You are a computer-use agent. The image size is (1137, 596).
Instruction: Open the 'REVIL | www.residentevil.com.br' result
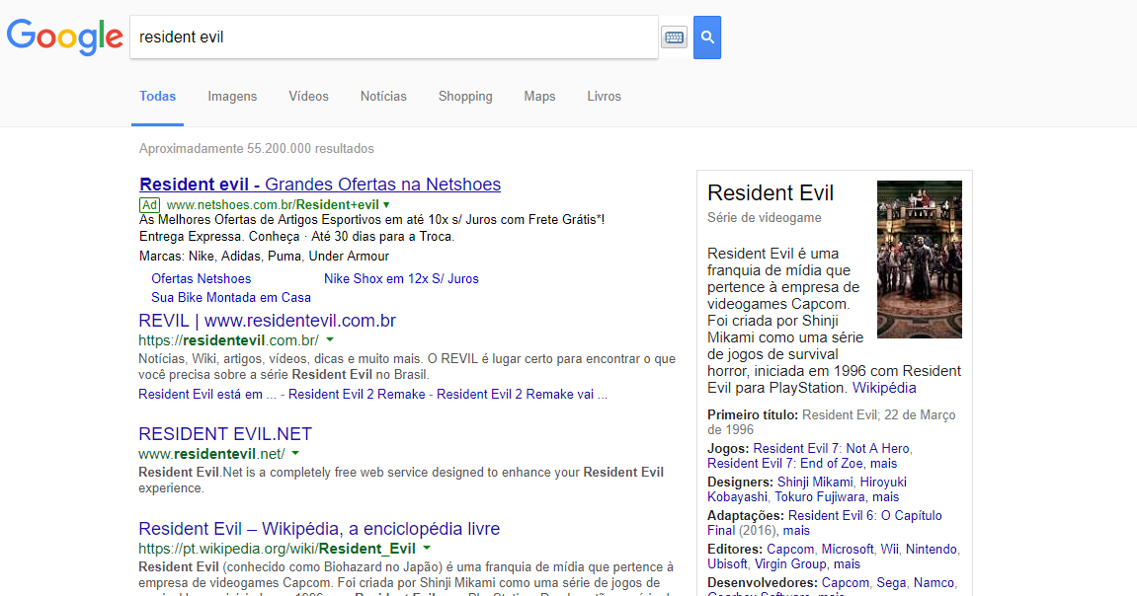pyautogui.click(x=267, y=320)
